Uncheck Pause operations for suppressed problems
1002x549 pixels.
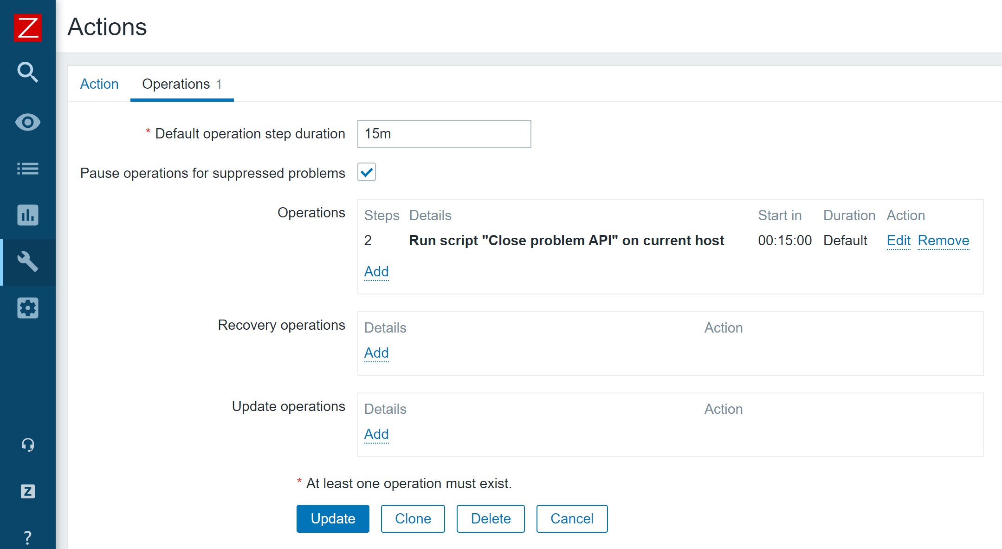coord(367,172)
